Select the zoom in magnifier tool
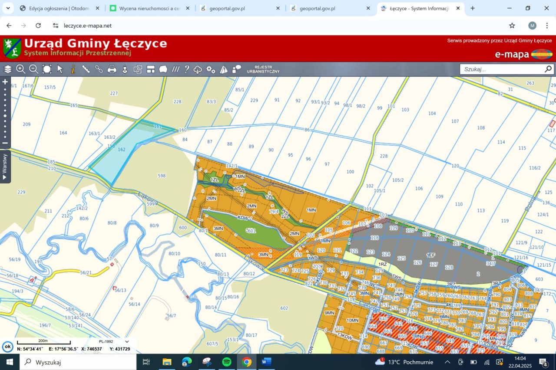 pos(20,69)
